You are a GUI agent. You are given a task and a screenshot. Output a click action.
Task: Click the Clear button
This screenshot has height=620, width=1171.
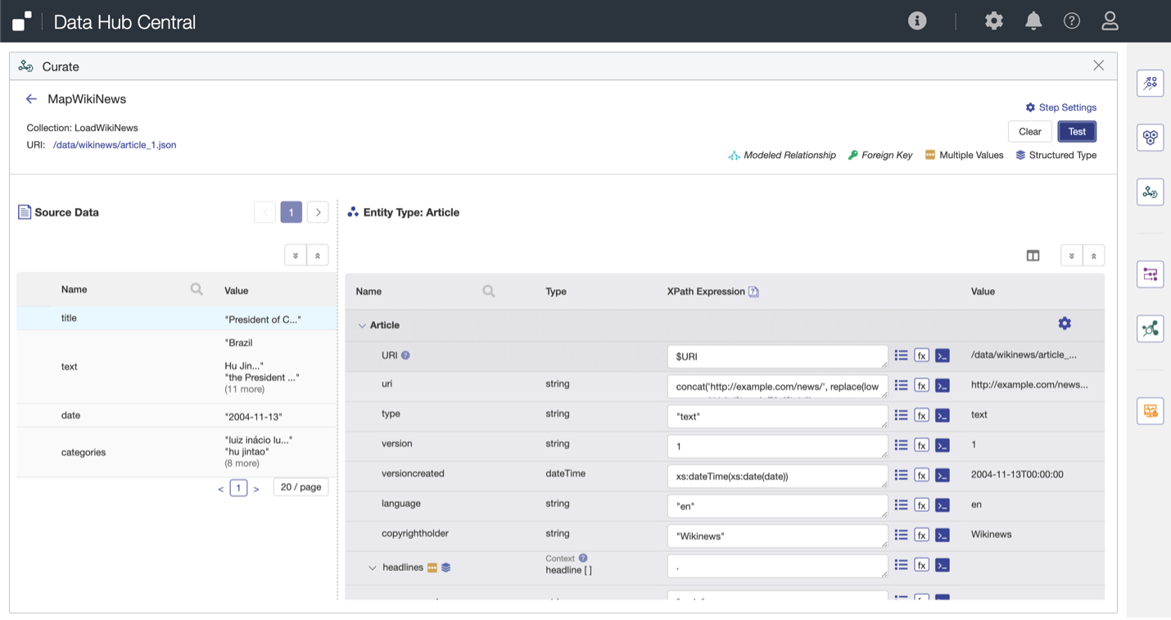tap(1029, 132)
